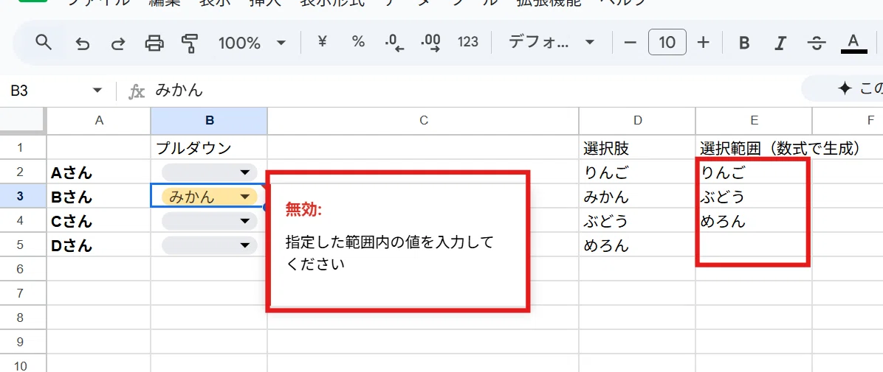Click the search magnifier icon in toolbar

44,42
